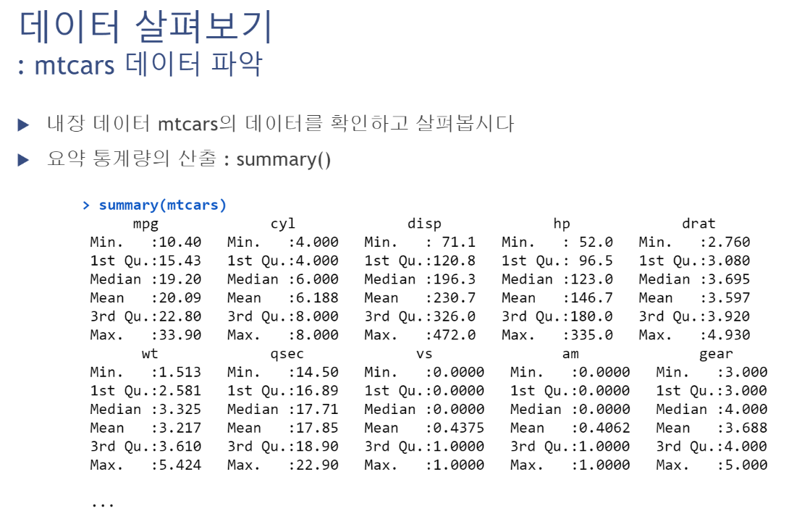Image resolution: width=810 pixels, height=524 pixels.
Task: Click the 'qsec' column header
Action: coord(287,355)
